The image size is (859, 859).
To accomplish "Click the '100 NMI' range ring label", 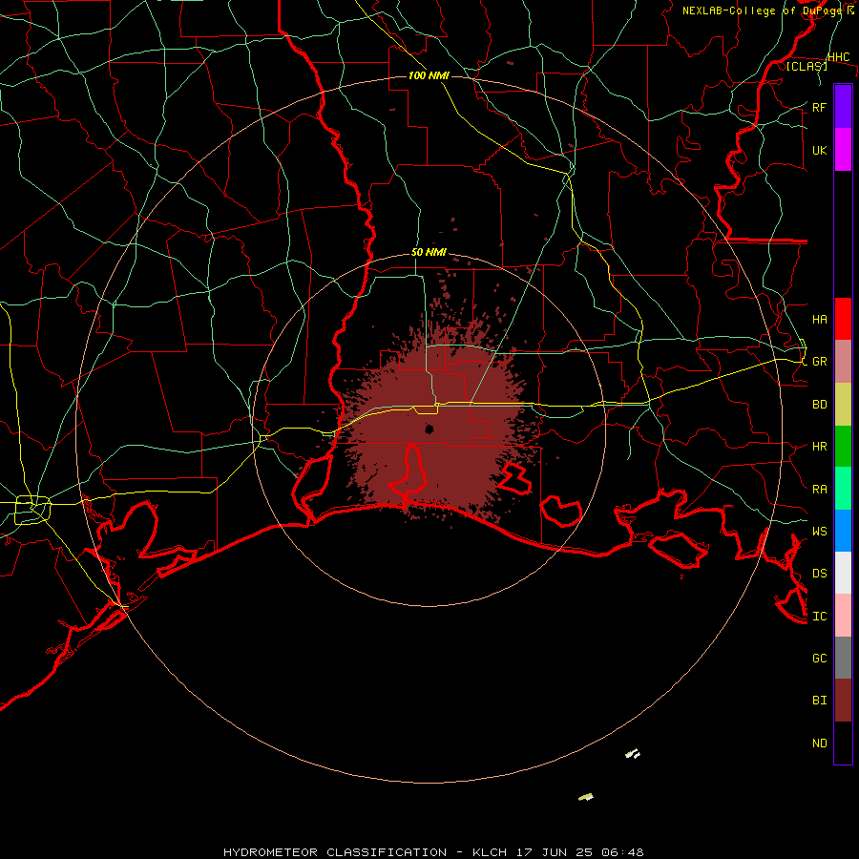I will point(429,75).
